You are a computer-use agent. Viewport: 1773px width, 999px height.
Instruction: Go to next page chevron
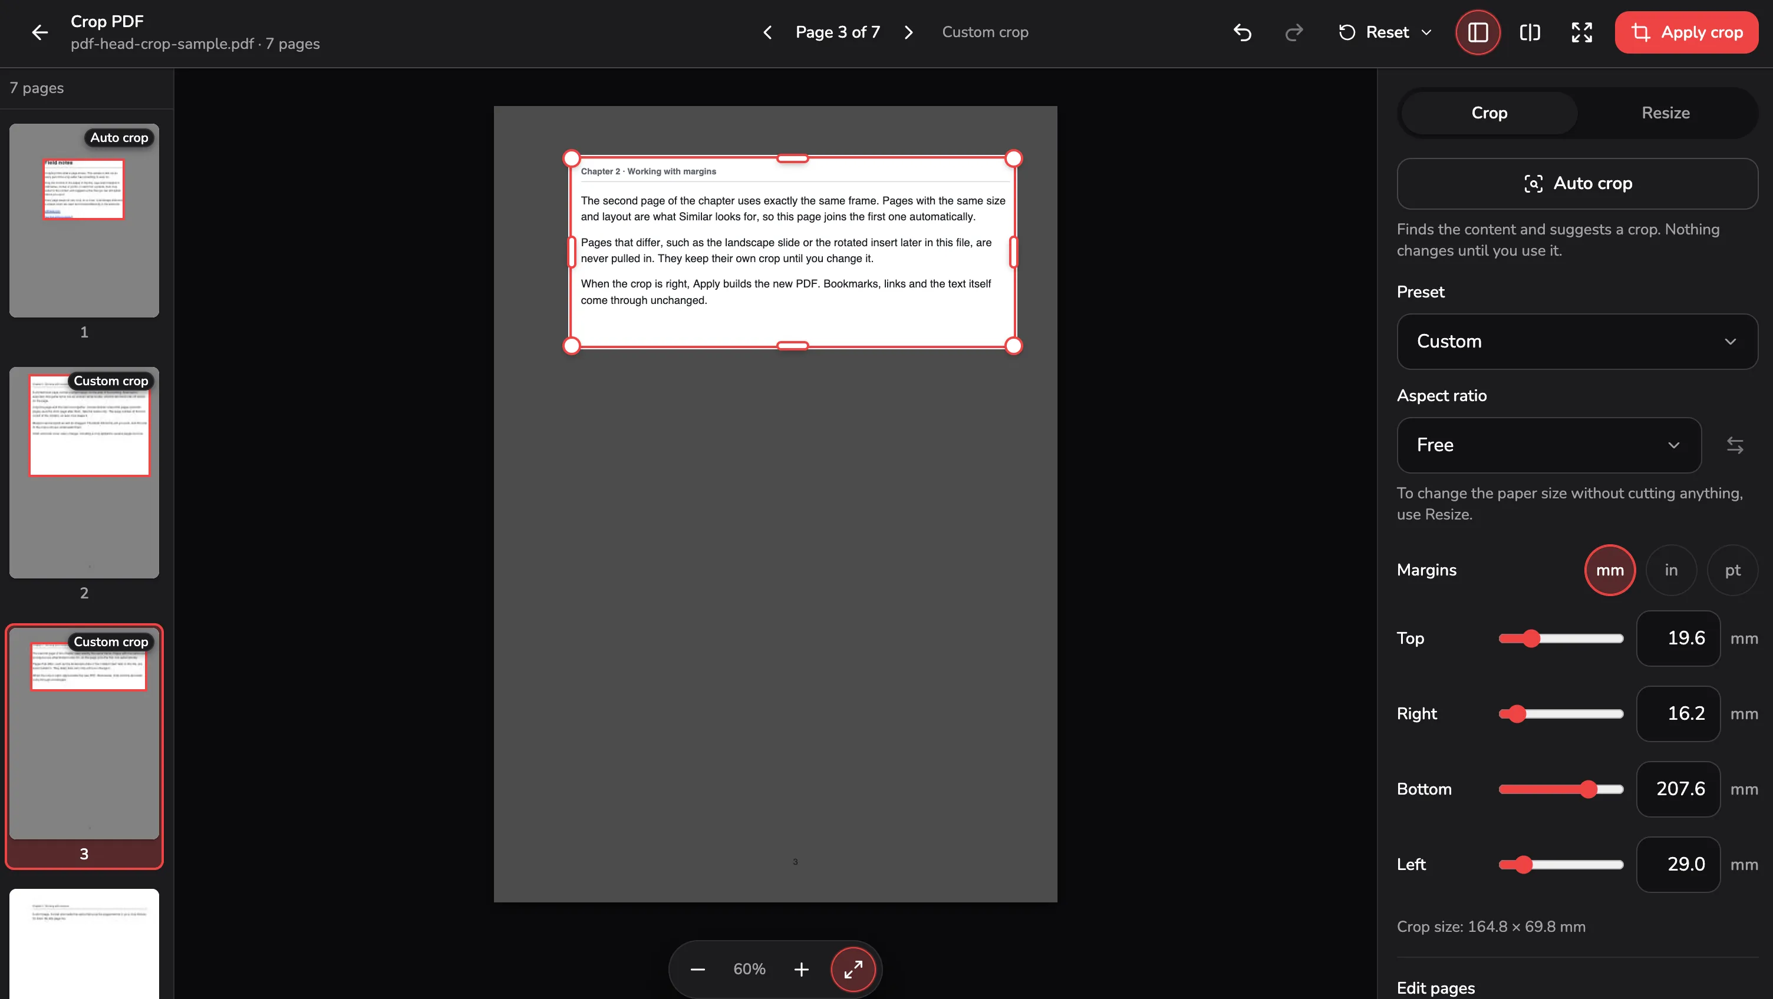908,32
